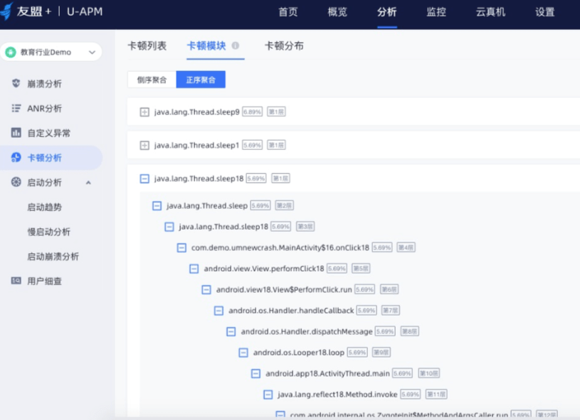Collapse the top-level java.lang.Thread.sleep18 node

click(144, 179)
